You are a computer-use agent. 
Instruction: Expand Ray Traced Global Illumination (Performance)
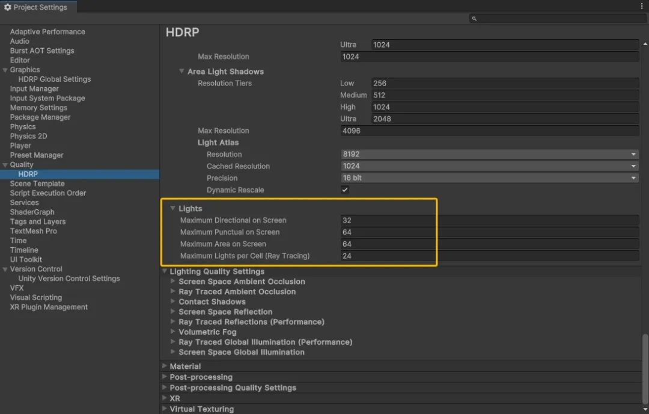click(x=172, y=342)
